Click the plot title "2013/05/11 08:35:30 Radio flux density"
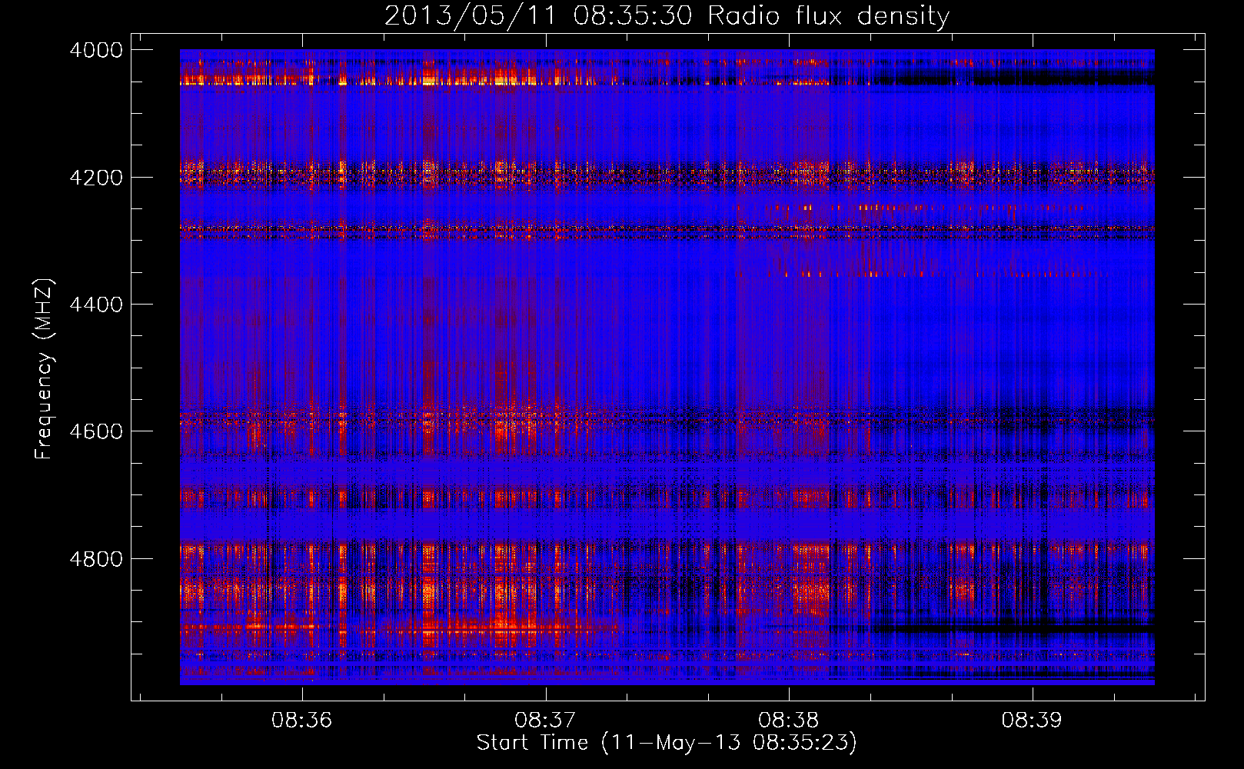The width and height of the screenshot is (1244, 769). (x=667, y=16)
